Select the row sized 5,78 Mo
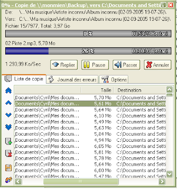 coord(90,158)
